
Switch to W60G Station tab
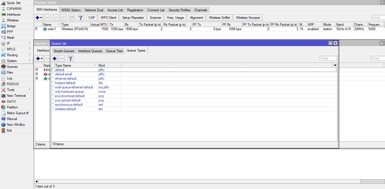click(x=71, y=10)
